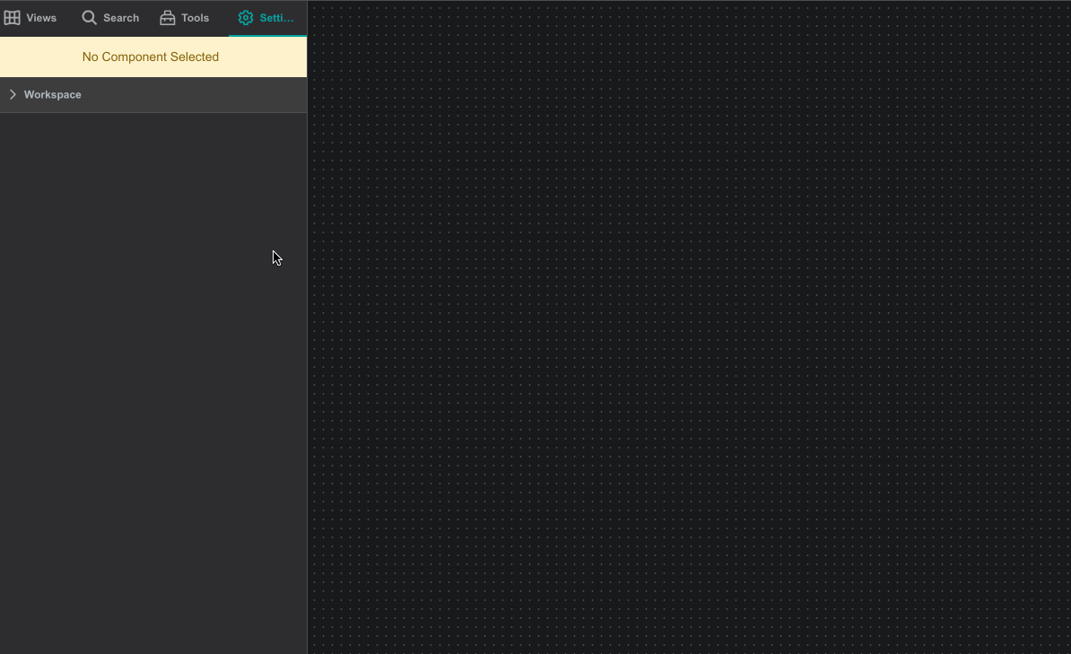
Task: Click the Workspace section label
Action: 53,94
